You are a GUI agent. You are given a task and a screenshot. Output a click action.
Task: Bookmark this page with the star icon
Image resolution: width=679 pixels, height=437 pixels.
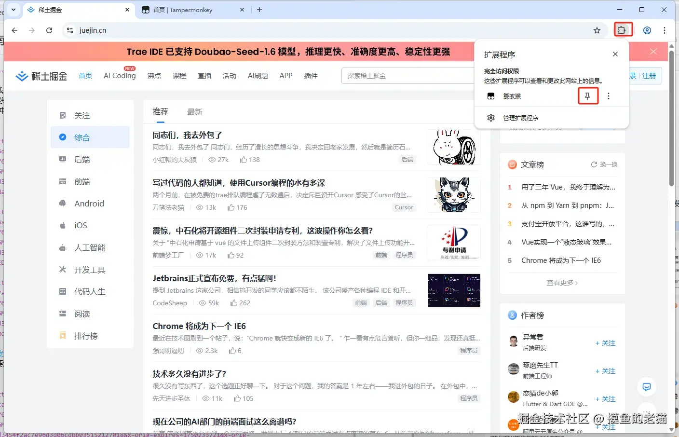(597, 30)
